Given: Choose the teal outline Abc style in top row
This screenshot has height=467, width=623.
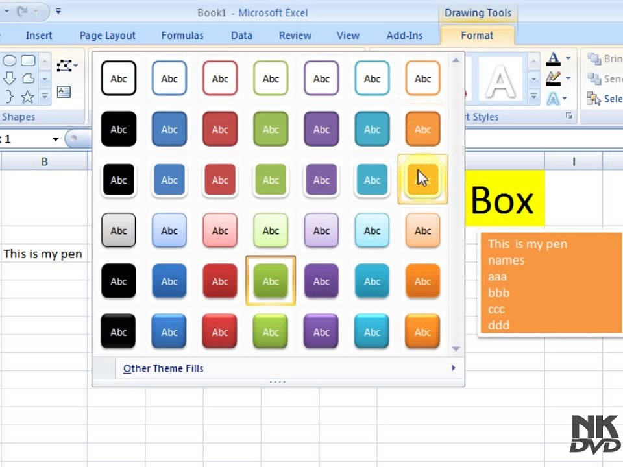Looking at the screenshot, I should (373, 78).
